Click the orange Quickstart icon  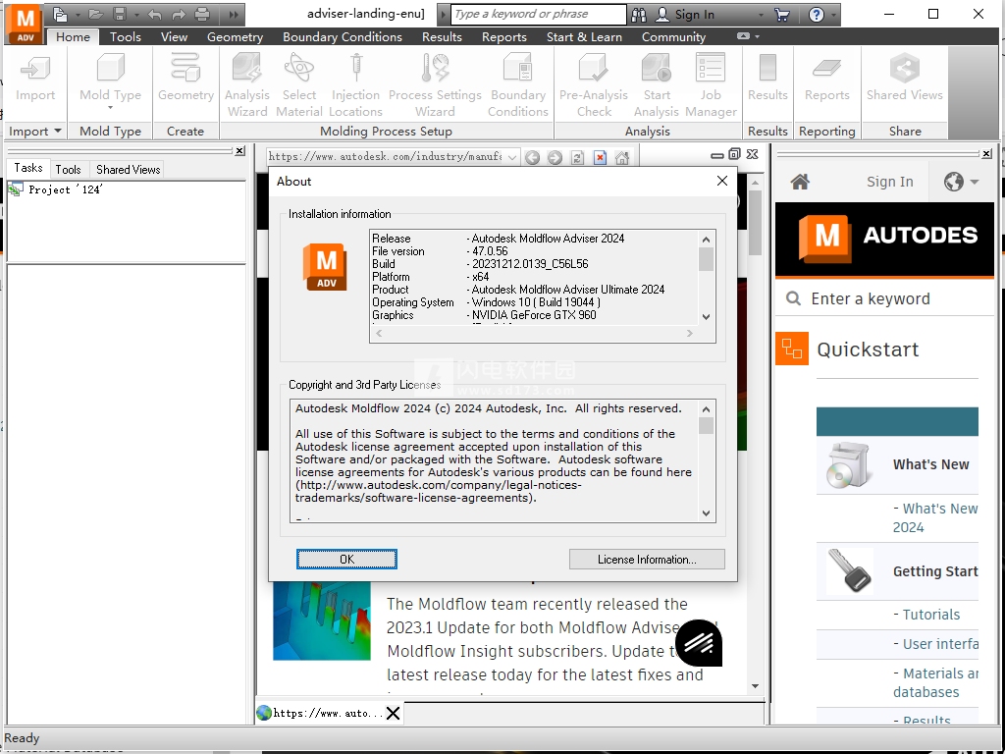coord(792,349)
